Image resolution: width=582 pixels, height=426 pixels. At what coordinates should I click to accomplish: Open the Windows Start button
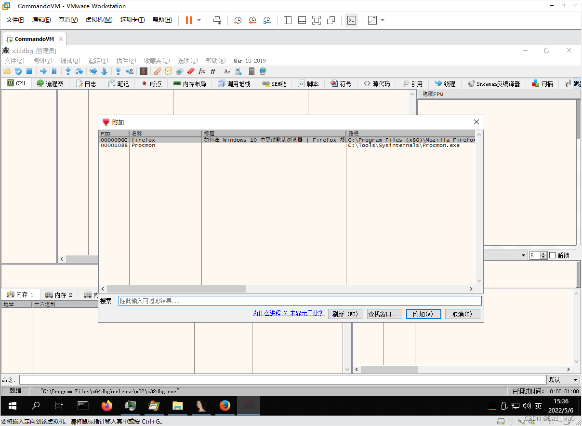click(x=12, y=406)
